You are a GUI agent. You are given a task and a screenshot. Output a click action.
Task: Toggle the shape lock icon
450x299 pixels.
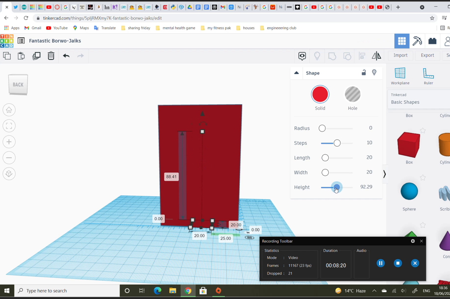(363, 72)
